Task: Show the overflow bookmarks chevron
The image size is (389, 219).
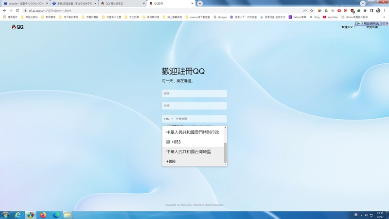Action: click(384, 17)
